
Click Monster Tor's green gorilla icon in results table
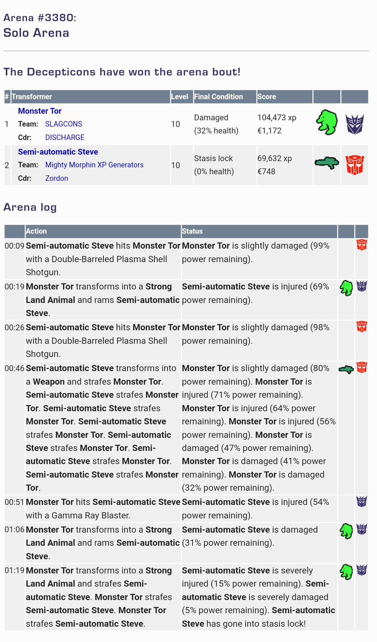(327, 122)
